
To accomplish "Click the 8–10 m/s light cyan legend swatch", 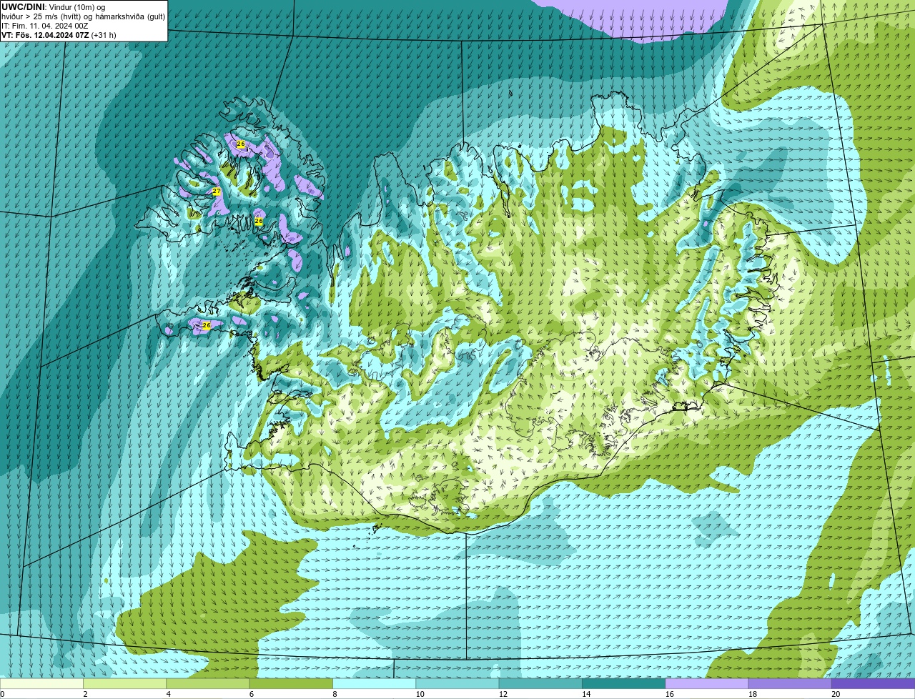I will (375, 683).
